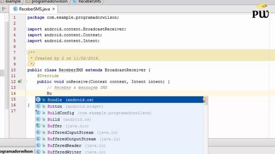275x154 pixels.
Task: Choose Buffer (java.nio) completion item
Action: (x=119, y=126)
